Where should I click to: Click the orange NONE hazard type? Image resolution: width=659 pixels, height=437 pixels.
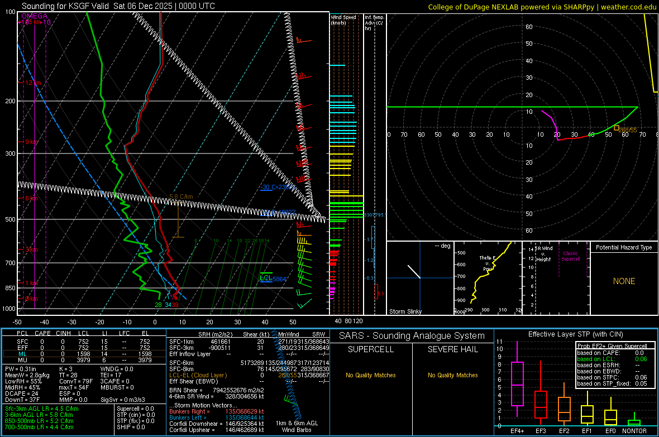624,281
